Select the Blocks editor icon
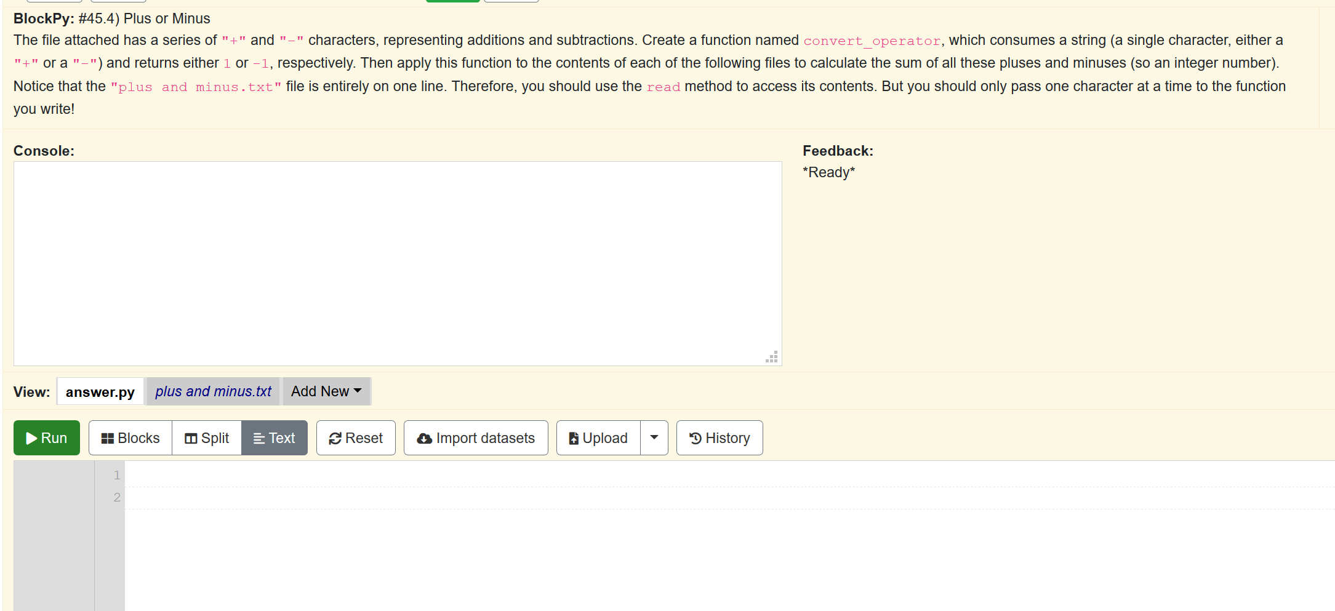 (x=109, y=437)
